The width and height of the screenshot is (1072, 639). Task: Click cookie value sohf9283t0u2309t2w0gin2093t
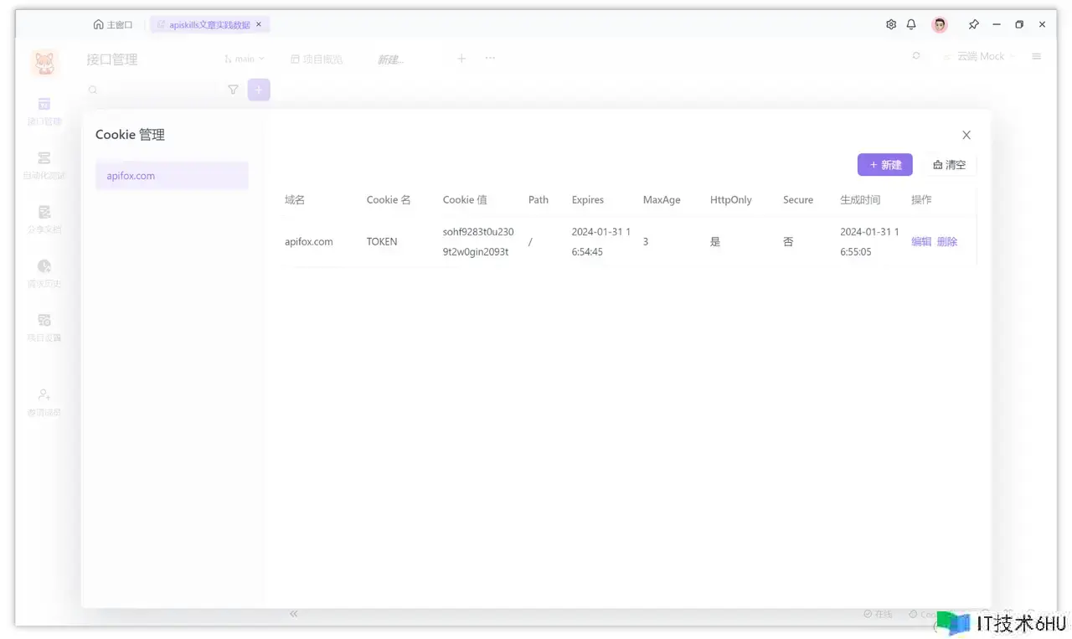(x=478, y=242)
